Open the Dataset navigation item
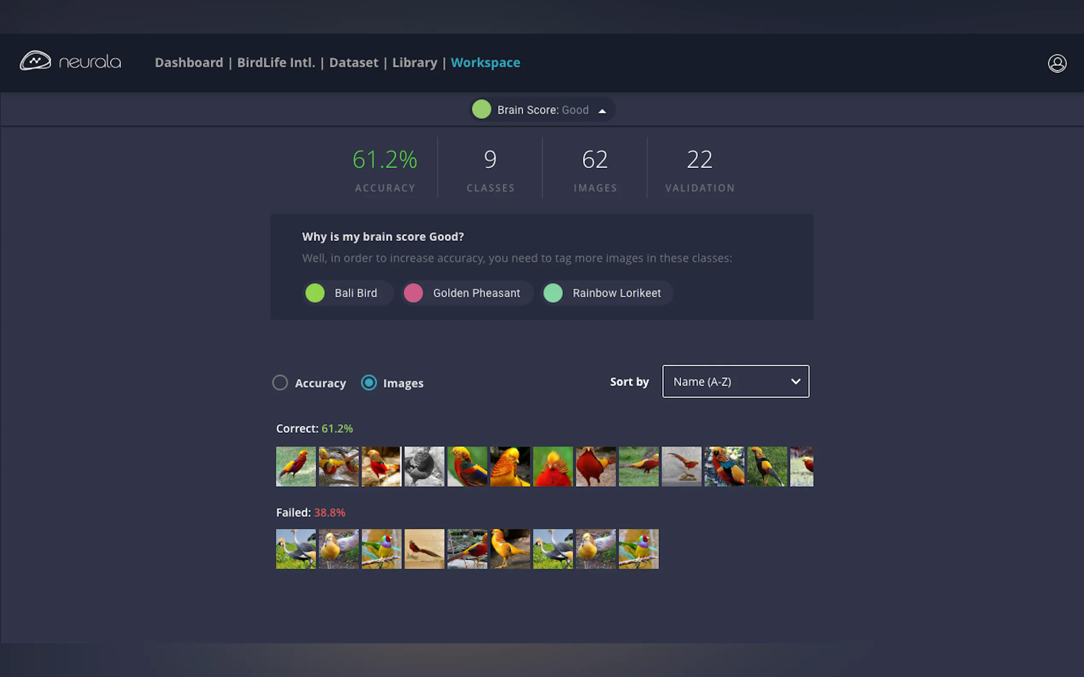 [353, 63]
